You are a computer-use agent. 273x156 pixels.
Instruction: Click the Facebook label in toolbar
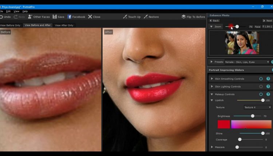click(x=79, y=17)
